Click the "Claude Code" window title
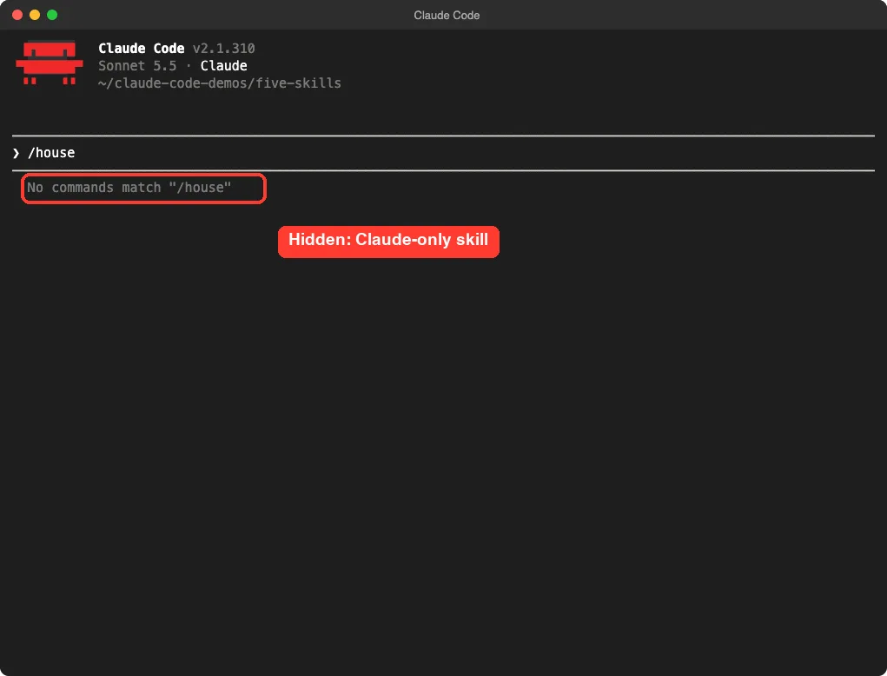The width and height of the screenshot is (887, 676). pos(447,16)
